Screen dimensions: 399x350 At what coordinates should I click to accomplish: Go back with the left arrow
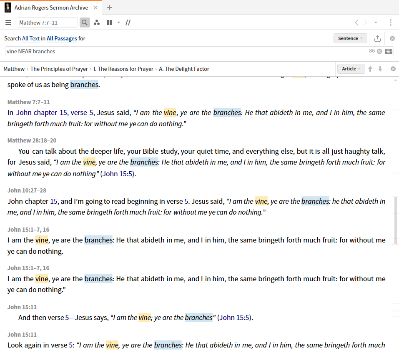pyautogui.click(x=356, y=22)
